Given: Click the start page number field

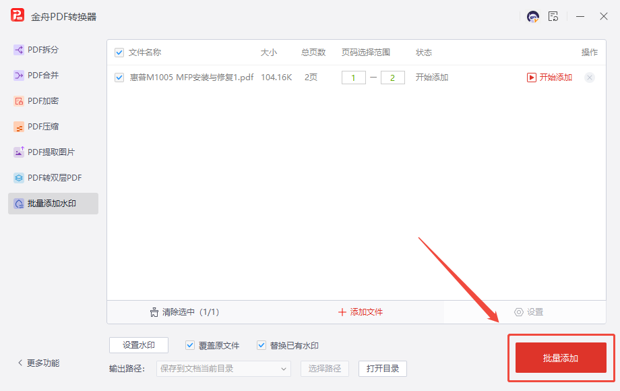Looking at the screenshot, I should click(x=354, y=78).
